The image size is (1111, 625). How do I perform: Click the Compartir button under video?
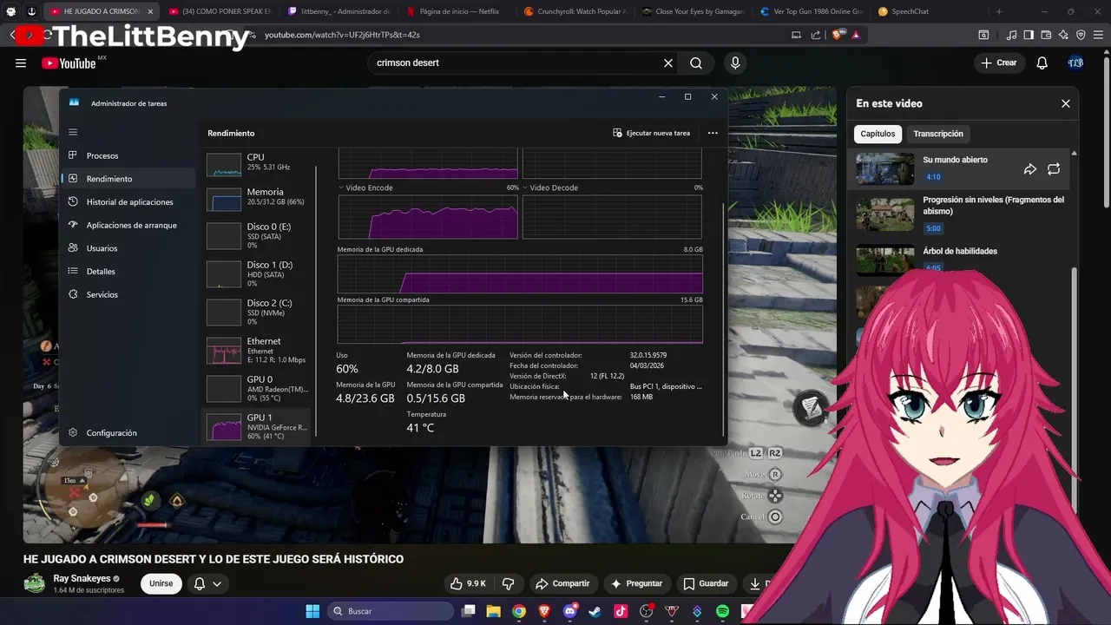(x=562, y=583)
